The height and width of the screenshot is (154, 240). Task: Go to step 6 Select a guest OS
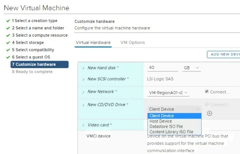tap(31, 57)
